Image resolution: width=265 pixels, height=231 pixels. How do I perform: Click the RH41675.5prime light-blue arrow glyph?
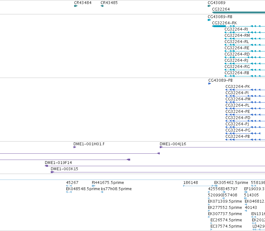(x=93, y=186)
